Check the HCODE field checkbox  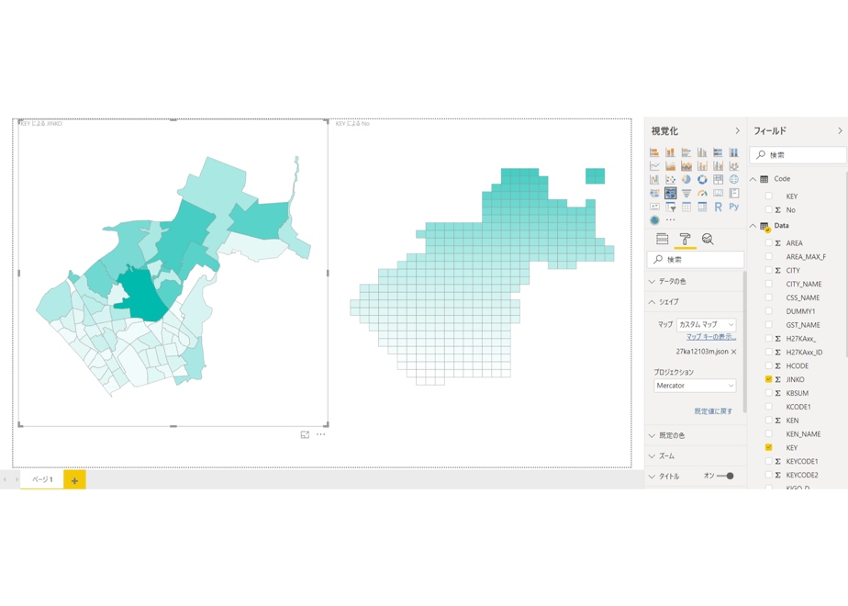(x=768, y=365)
